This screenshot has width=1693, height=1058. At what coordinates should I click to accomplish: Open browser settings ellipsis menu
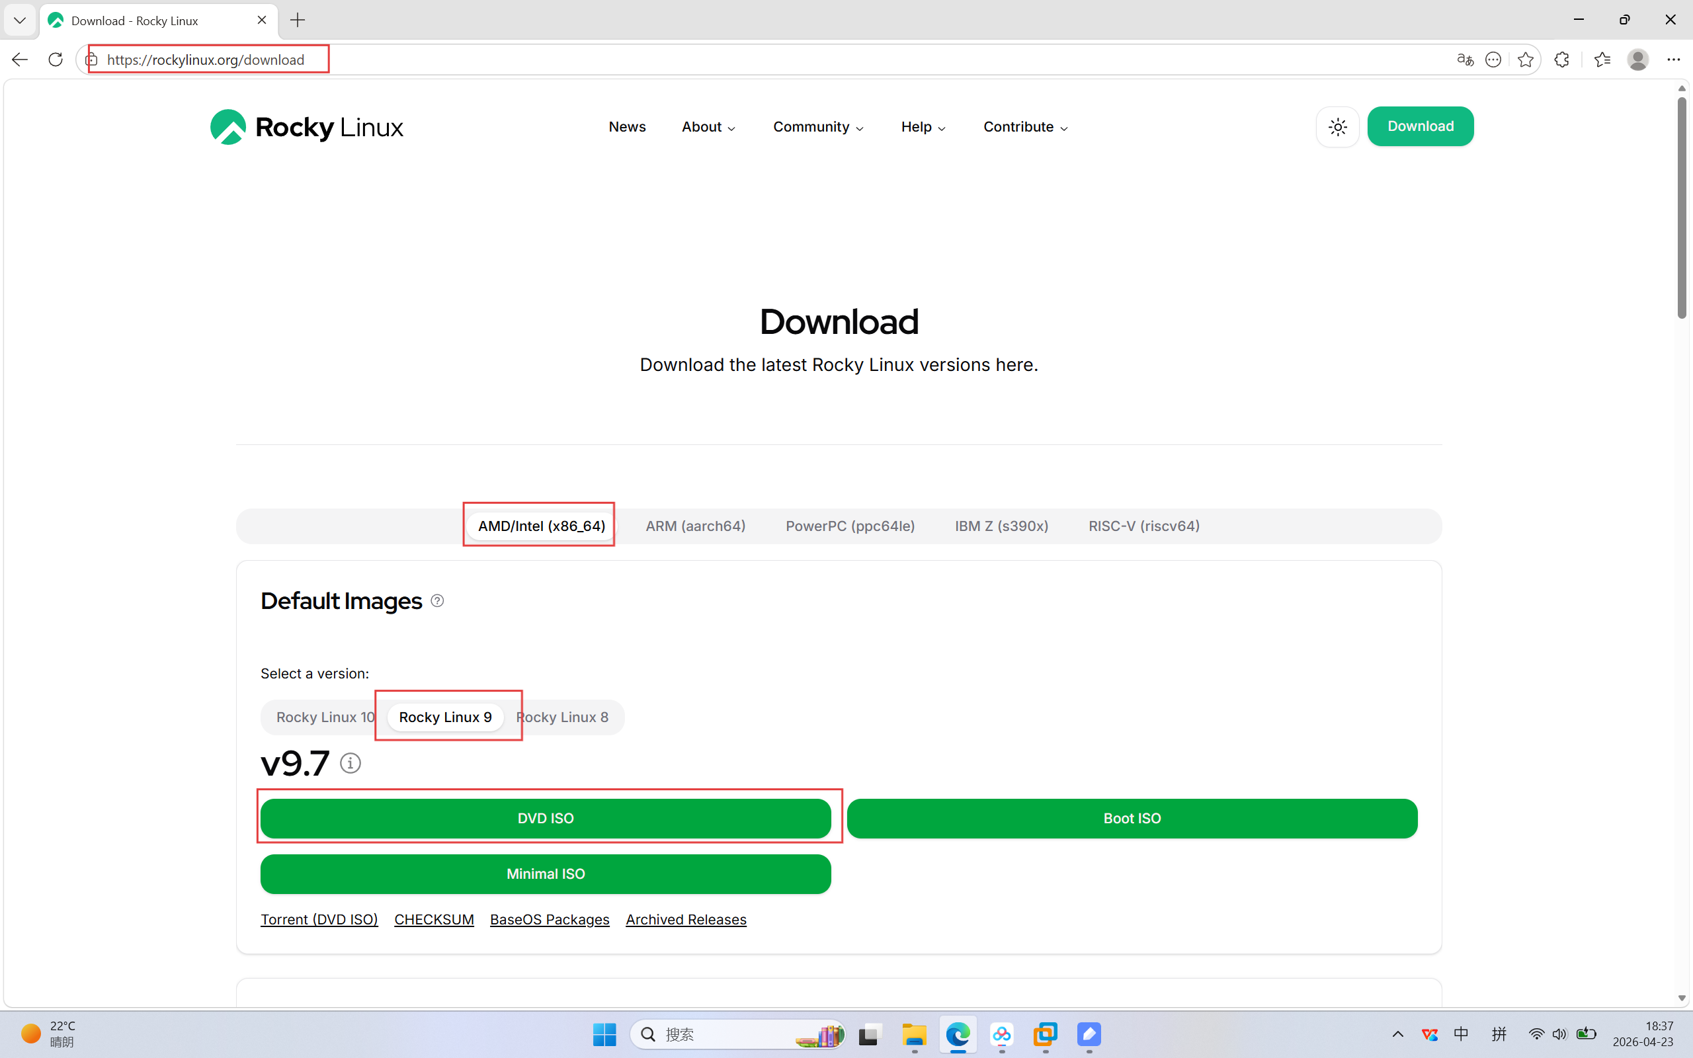[1672, 60]
